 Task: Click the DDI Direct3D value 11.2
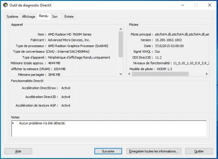(158, 58)
